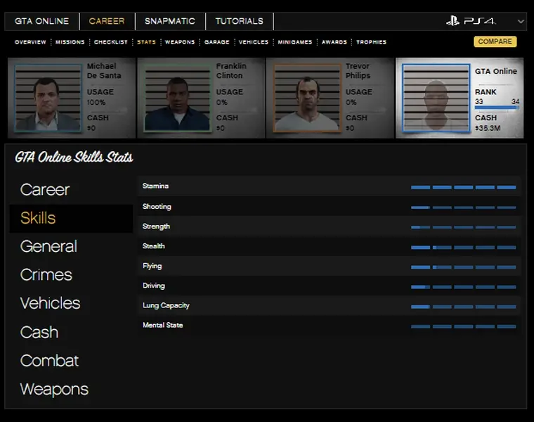Image resolution: width=534 pixels, height=422 pixels.
Task: Click the Mental State stat row
Action: pyautogui.click(x=329, y=326)
